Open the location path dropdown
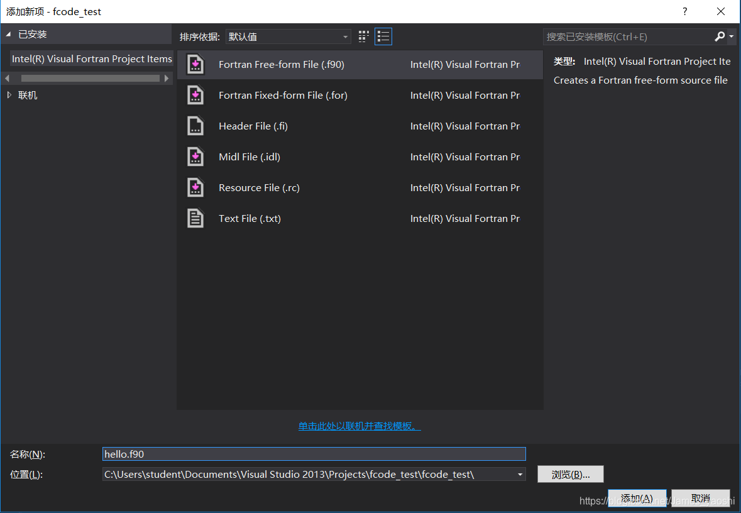This screenshot has height=513, width=741. click(x=520, y=474)
